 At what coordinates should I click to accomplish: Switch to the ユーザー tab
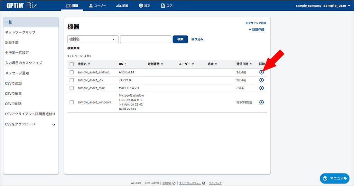(x=97, y=6)
